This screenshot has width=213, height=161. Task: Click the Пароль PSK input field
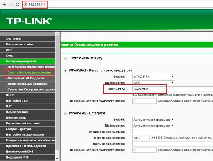[x=149, y=90]
